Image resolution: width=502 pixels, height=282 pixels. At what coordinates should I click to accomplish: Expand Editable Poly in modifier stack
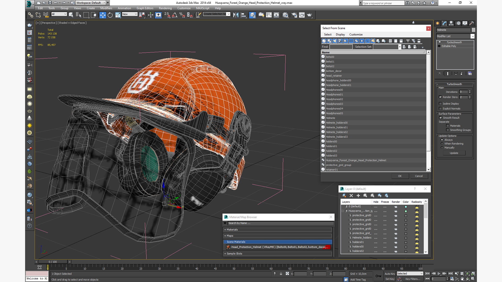click(x=439, y=46)
